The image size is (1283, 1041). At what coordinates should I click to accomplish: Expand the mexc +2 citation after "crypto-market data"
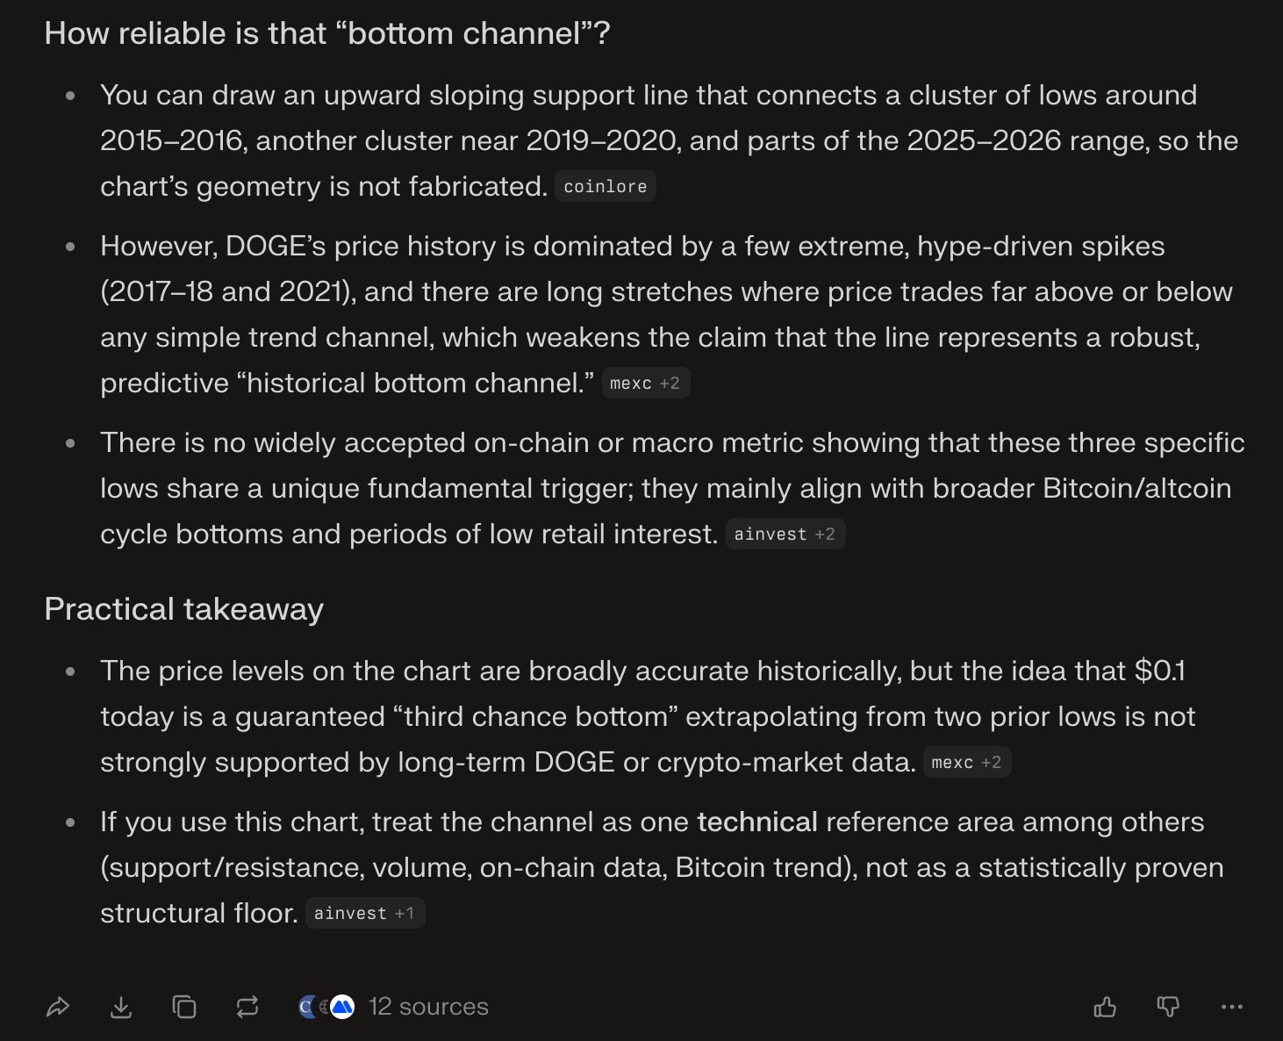[966, 763]
